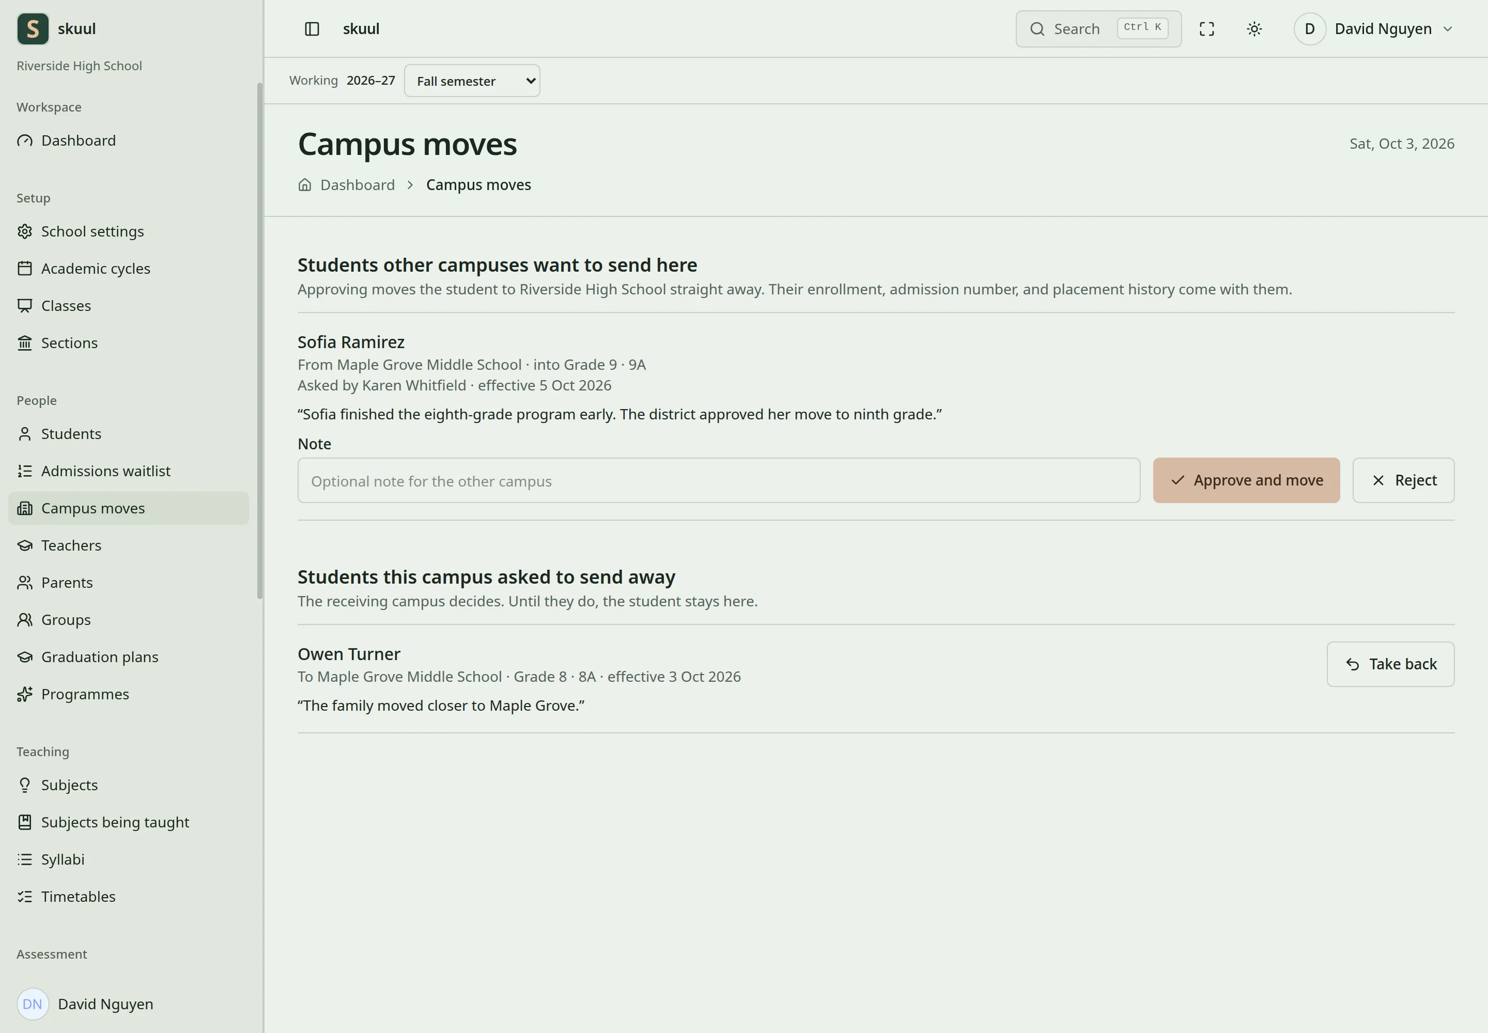Click the D avatar in top bar
The height and width of the screenshot is (1033, 1488).
pos(1309,29)
